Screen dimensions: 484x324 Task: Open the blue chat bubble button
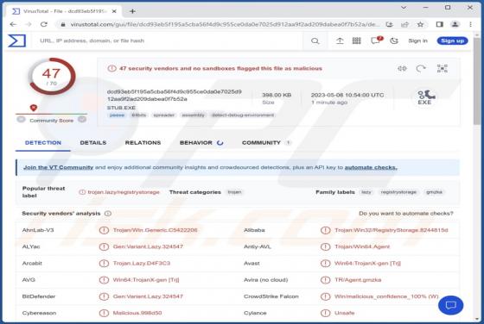[x=450, y=305]
